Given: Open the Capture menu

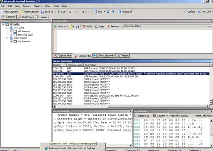Looking at the screenshot, I should click(x=38, y=6).
